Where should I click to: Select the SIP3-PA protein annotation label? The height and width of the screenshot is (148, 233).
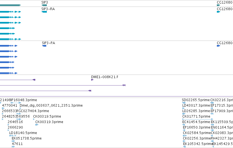coord(48,43)
